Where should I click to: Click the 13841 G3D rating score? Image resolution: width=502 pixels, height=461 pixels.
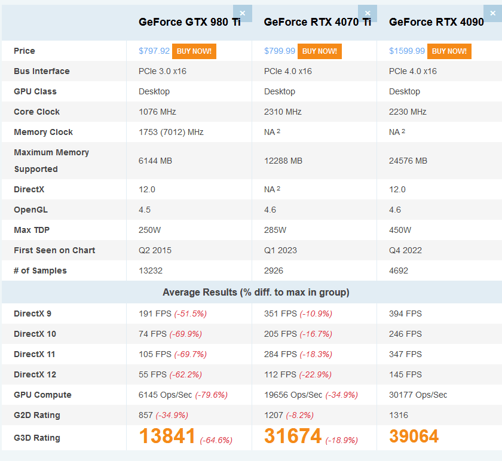tap(167, 436)
